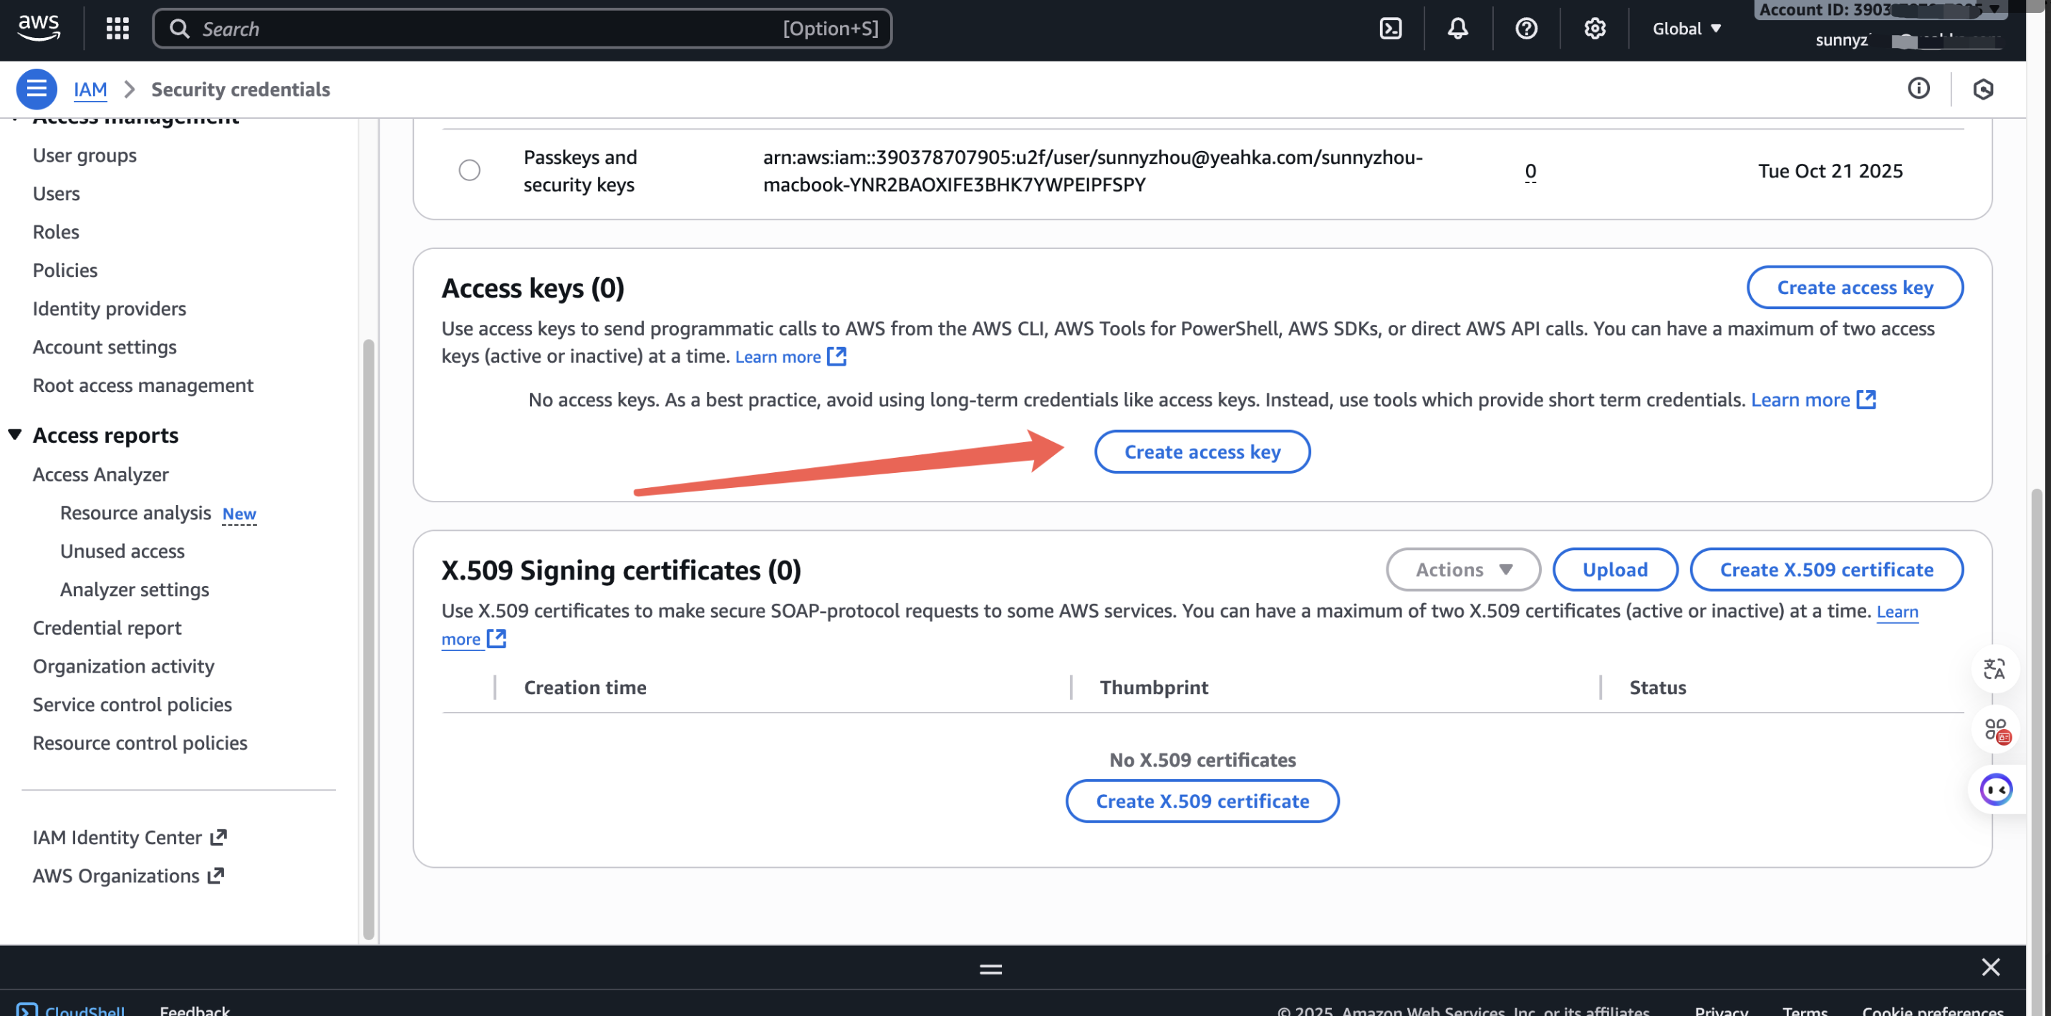Screen dimensions: 2051x1016
Task: Toggle the side navigation hamburger button
Action: point(36,88)
